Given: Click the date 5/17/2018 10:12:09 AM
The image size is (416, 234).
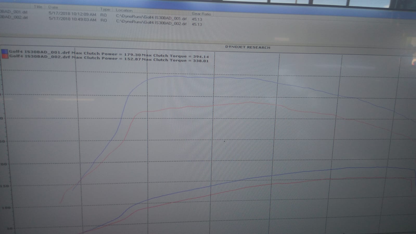Looking at the screenshot, I should tap(72, 14).
